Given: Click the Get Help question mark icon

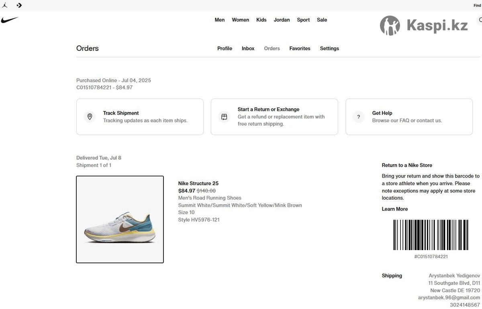Looking at the screenshot, I should point(359,117).
